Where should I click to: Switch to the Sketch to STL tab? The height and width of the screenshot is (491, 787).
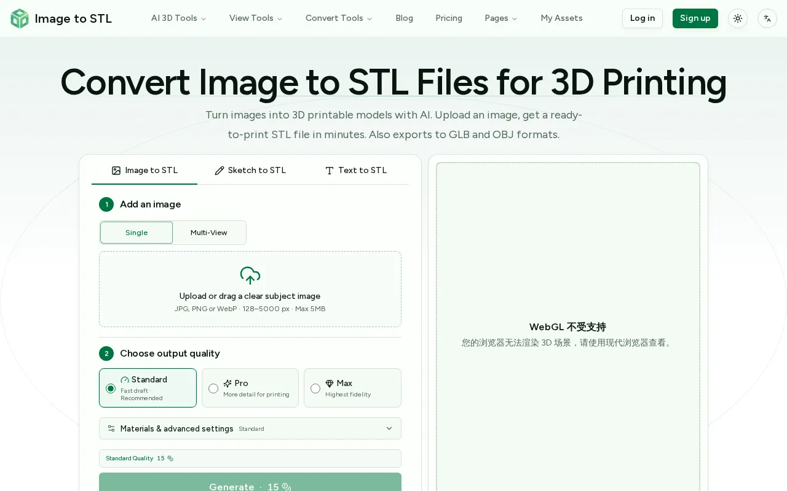[250, 171]
